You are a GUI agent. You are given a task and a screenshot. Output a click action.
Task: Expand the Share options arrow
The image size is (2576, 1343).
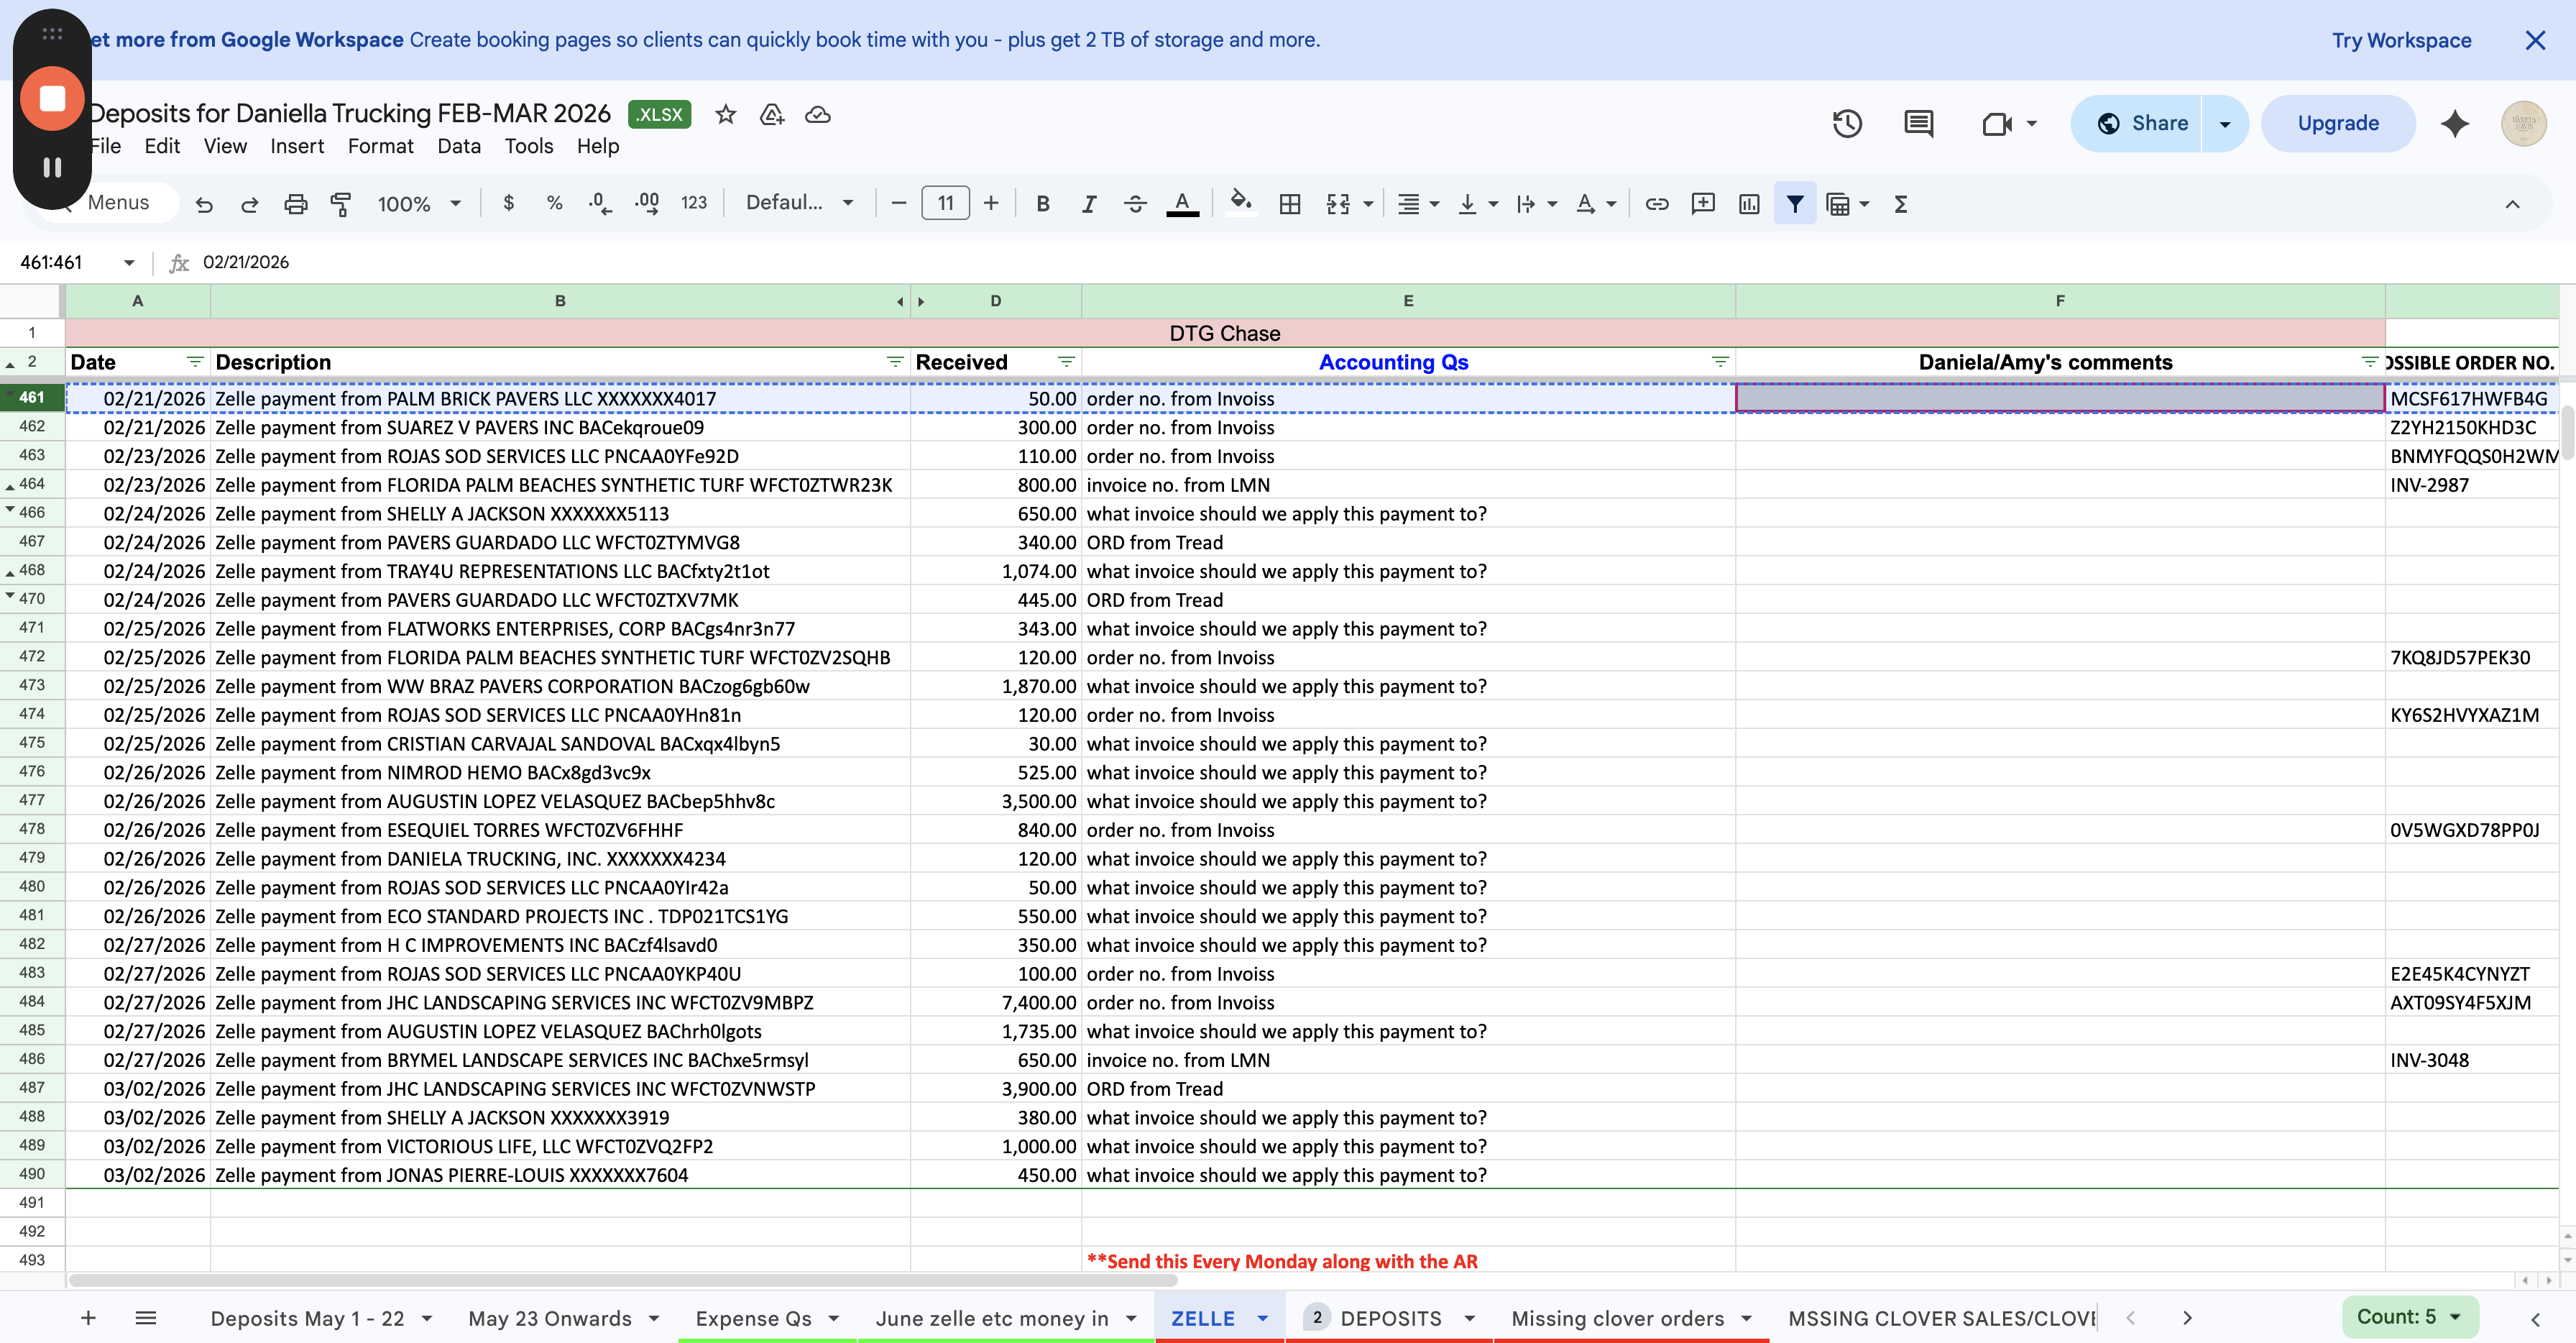(x=2225, y=124)
